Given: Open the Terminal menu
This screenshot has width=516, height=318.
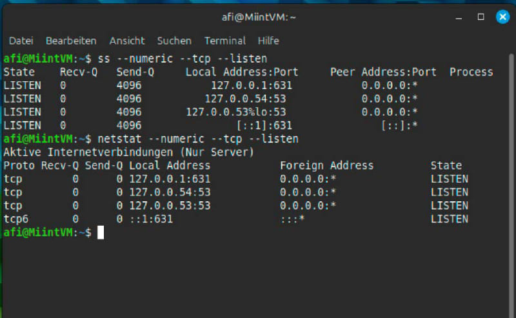Looking at the screenshot, I should click(225, 41).
